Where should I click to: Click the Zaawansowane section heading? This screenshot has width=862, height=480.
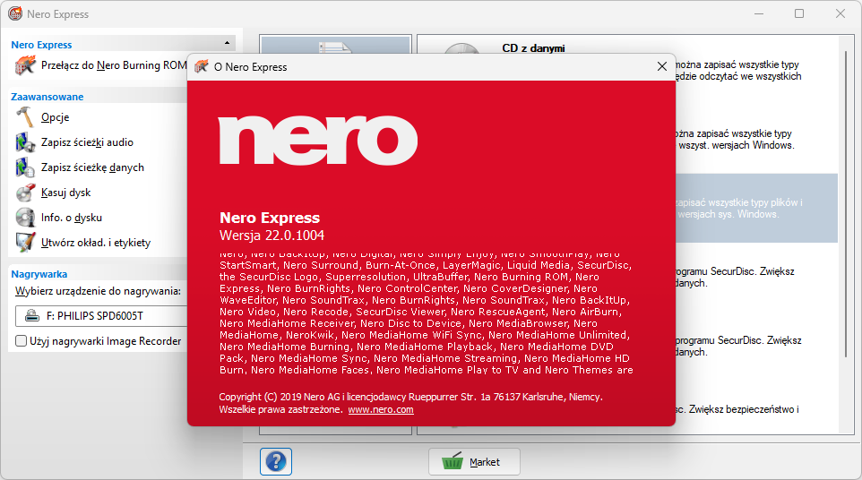tap(47, 97)
